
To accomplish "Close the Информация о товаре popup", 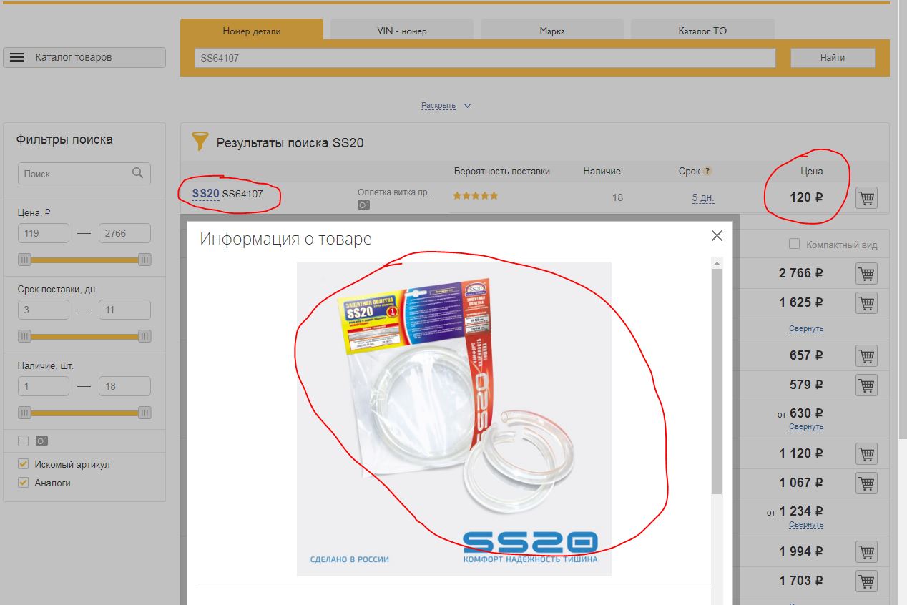I will click(717, 236).
